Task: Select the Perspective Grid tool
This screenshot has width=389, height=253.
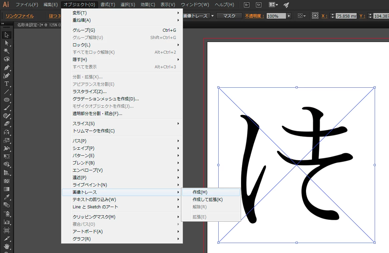Action: (x=7, y=173)
